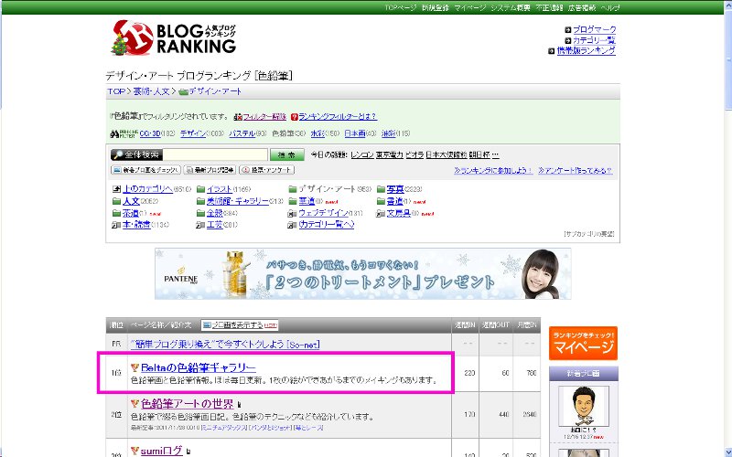This screenshot has width=732, height=457.
Task: Click the red filter icon beside フィルター解除
Action: click(x=237, y=117)
